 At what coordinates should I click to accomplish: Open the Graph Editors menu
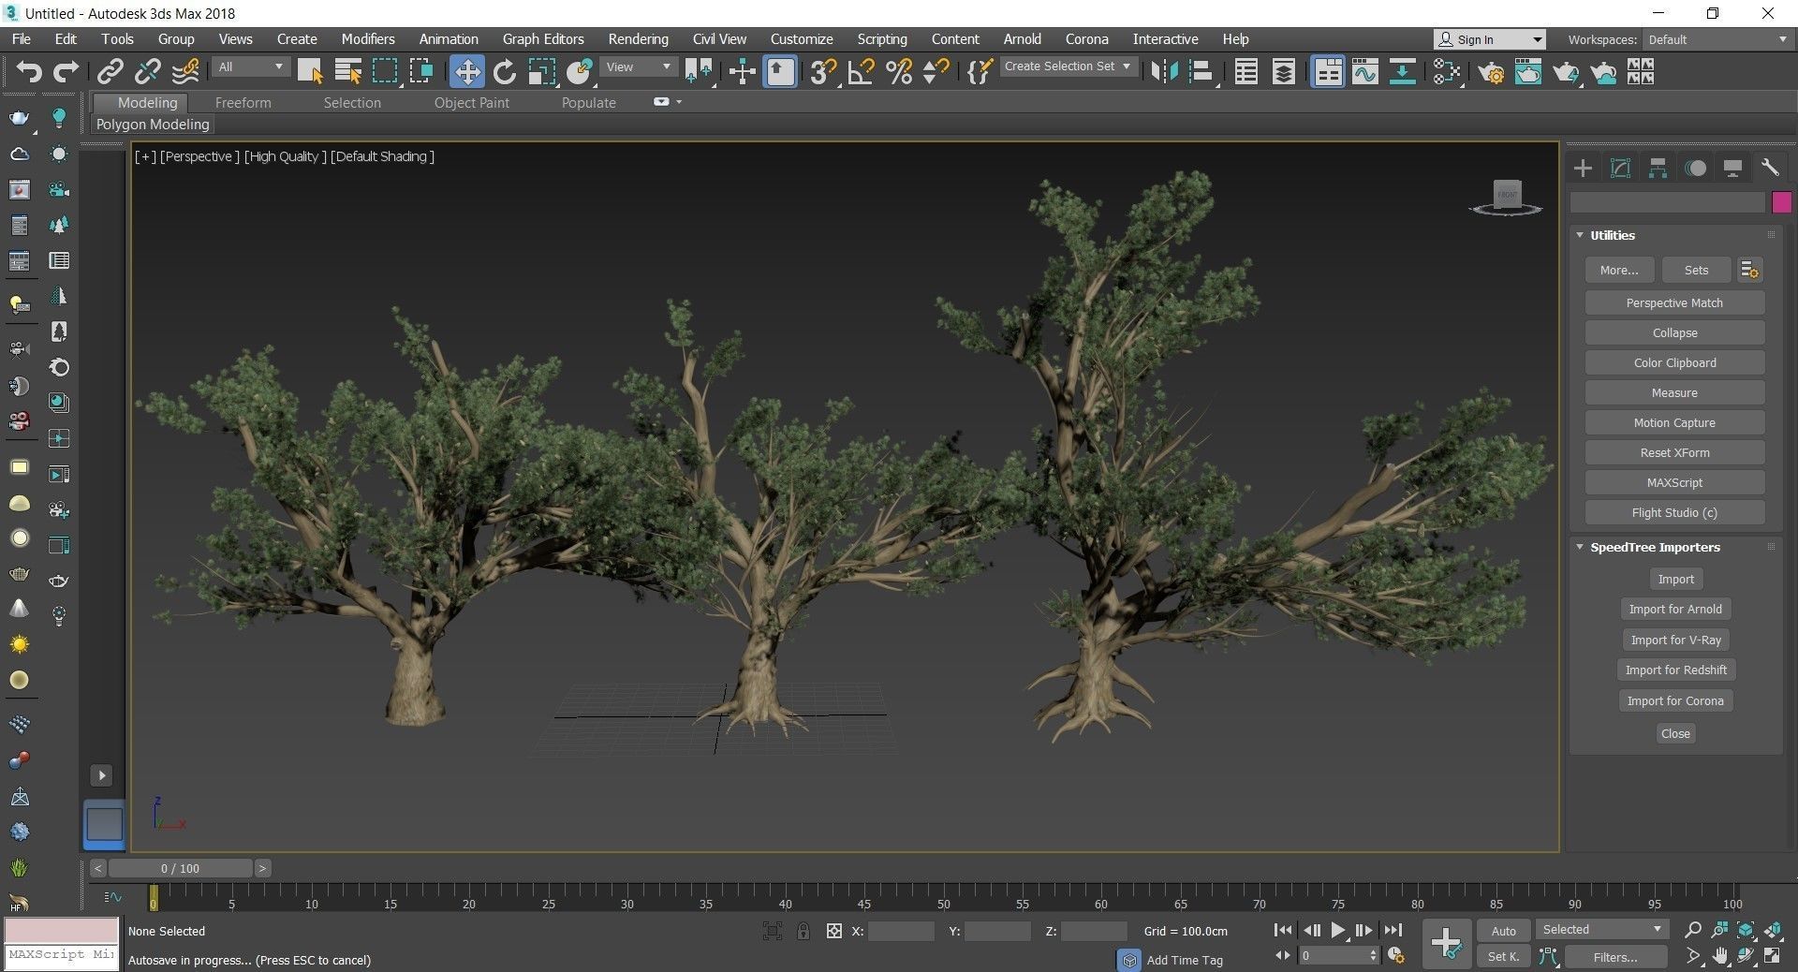[x=543, y=39]
